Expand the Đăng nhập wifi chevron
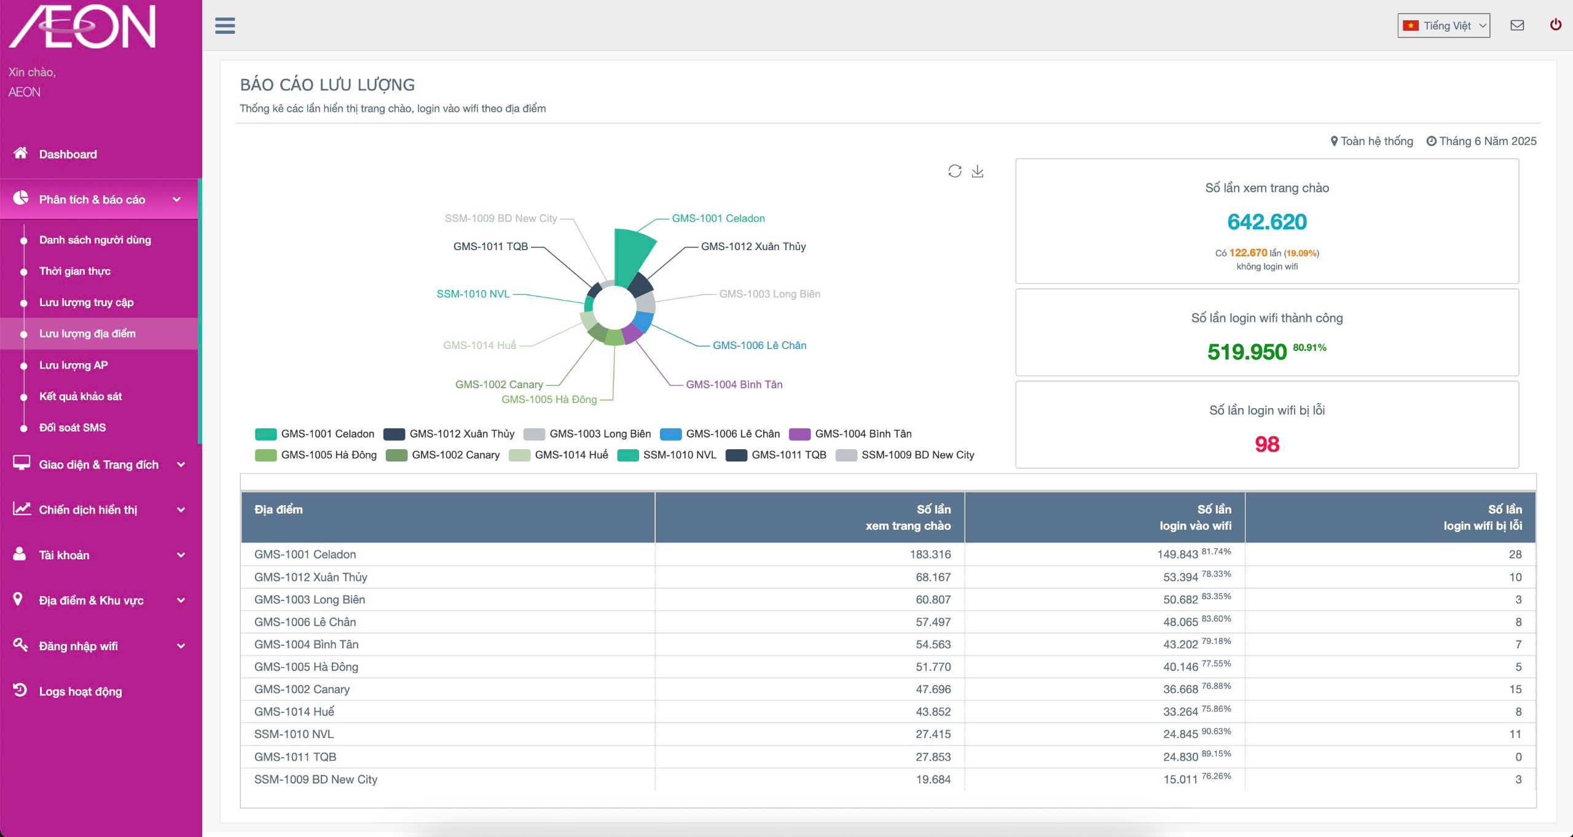Image resolution: width=1573 pixels, height=837 pixels. (181, 646)
